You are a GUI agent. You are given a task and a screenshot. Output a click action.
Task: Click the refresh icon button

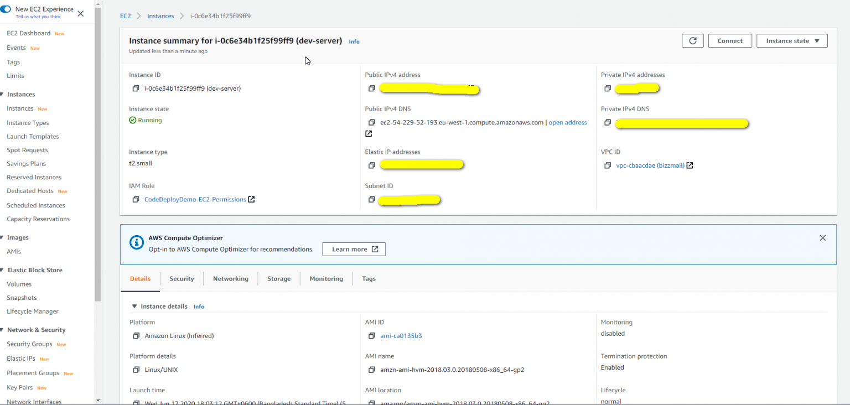[692, 41]
